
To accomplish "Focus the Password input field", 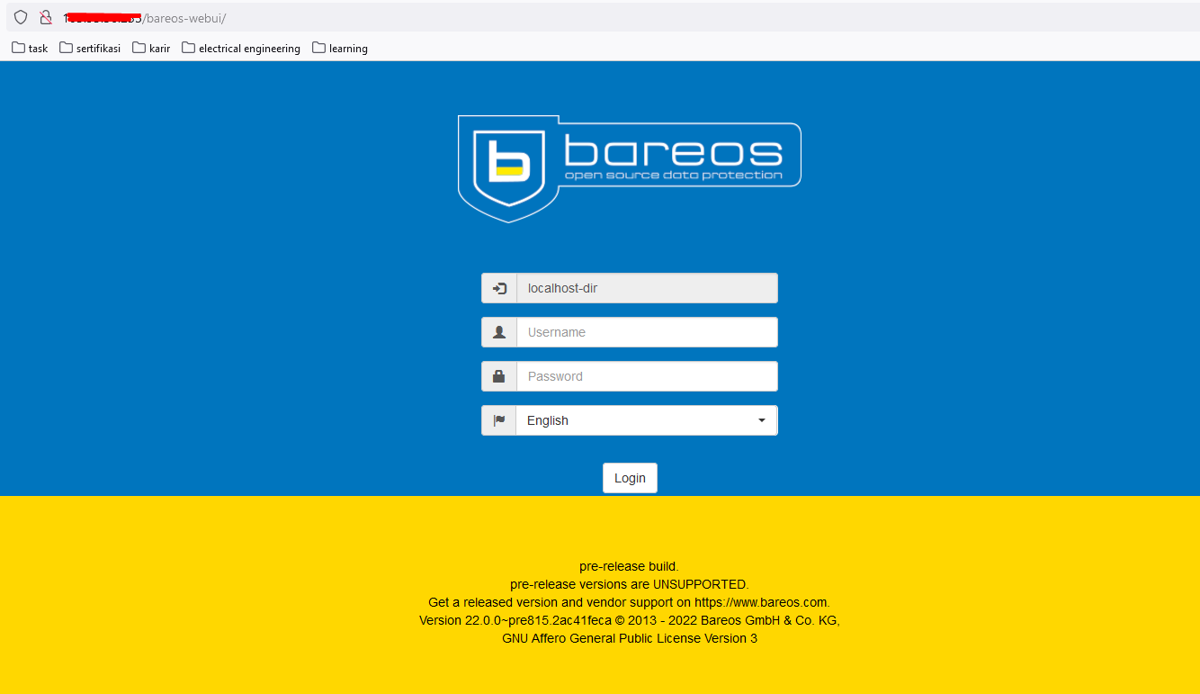I will 646,376.
